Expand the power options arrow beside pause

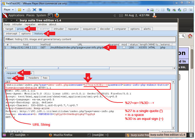point(23,10)
